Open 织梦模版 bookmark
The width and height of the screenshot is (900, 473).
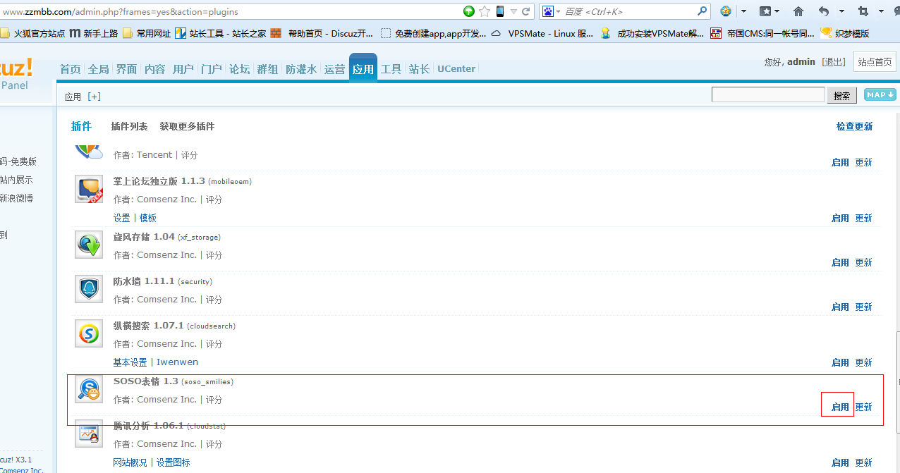coord(845,33)
